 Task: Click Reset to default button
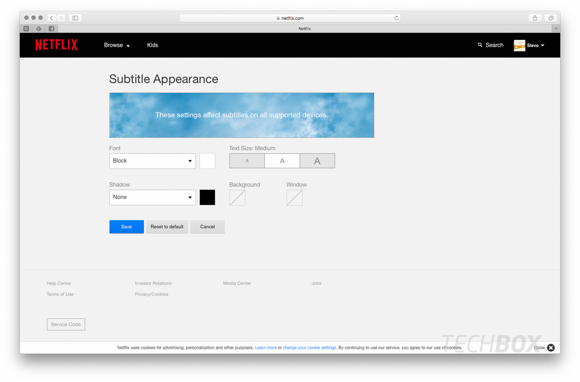(x=167, y=227)
